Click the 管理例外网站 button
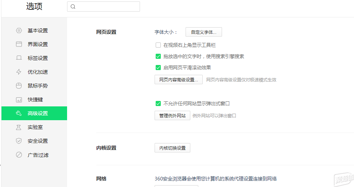The width and height of the screenshot is (354, 187). coord(172,115)
